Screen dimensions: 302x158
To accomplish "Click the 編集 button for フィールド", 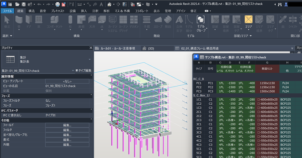I will point(67,125).
